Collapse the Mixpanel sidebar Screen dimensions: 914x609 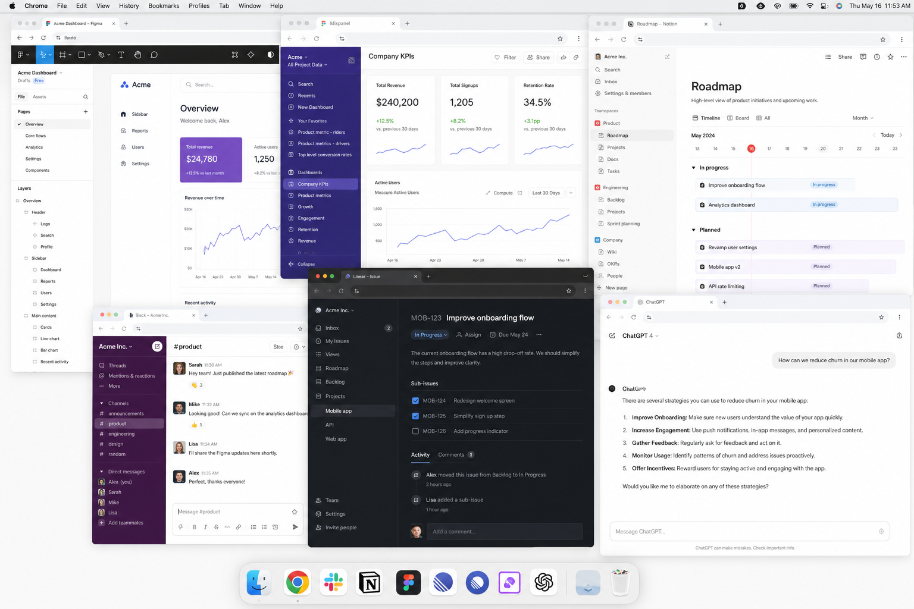pyautogui.click(x=302, y=264)
